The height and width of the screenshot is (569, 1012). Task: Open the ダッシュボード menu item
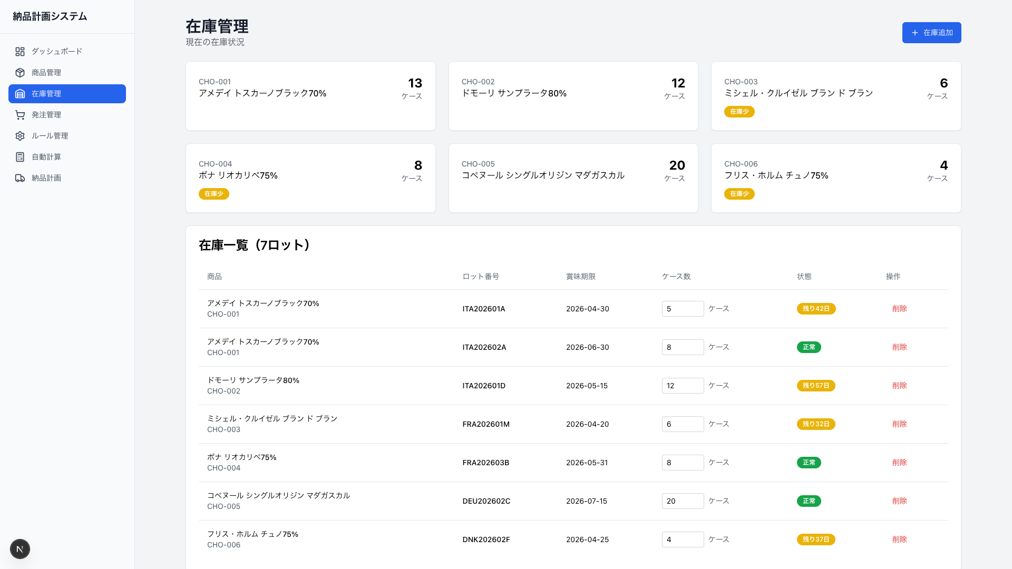pyautogui.click(x=57, y=52)
